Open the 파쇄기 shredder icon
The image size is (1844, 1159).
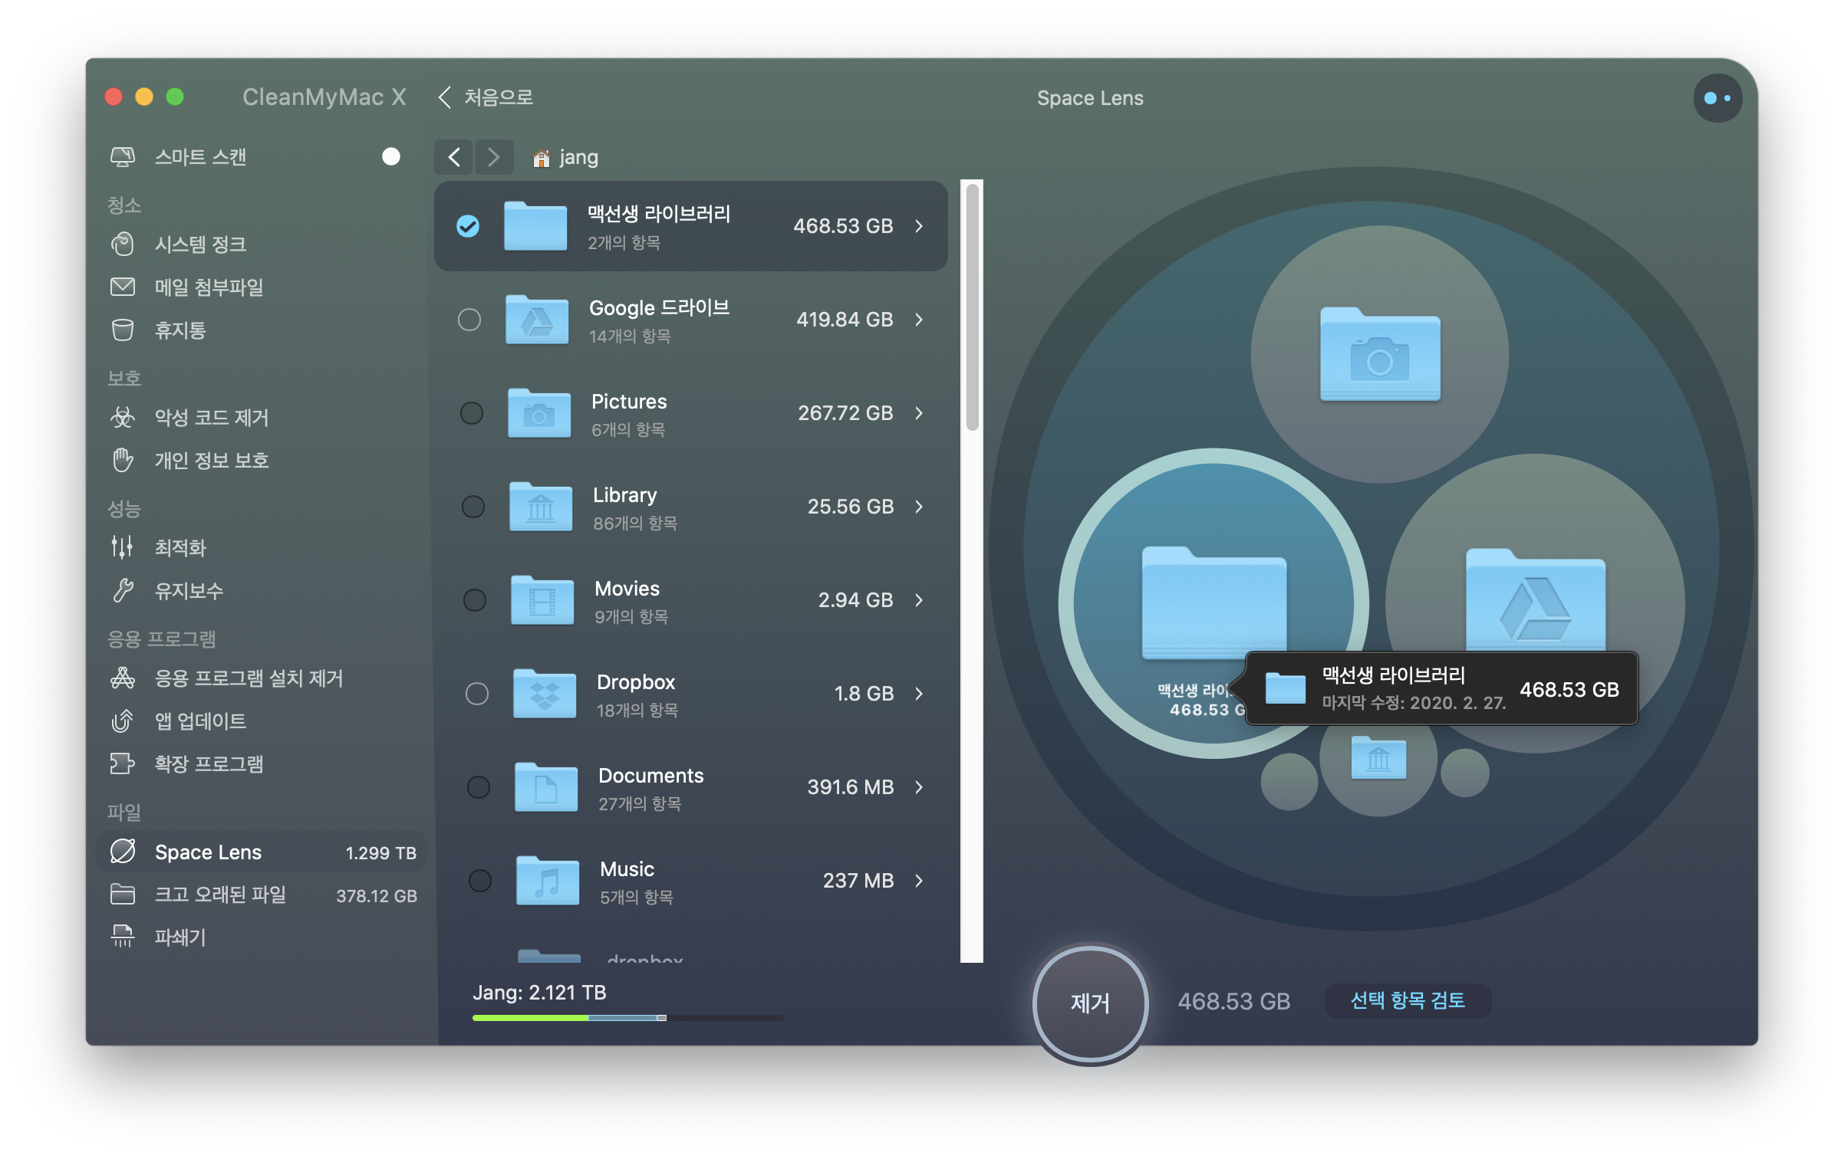pyautogui.click(x=123, y=937)
